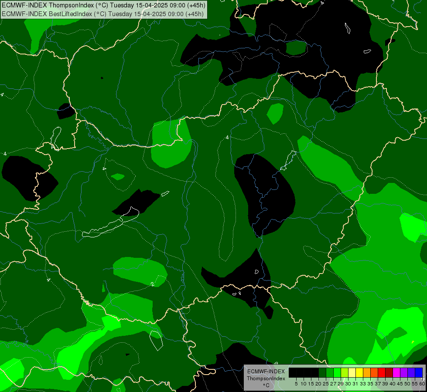
Task: Click the ThompsonIndex Tuesday 15-04-2025 title line
Action: pyautogui.click(x=103, y=5)
